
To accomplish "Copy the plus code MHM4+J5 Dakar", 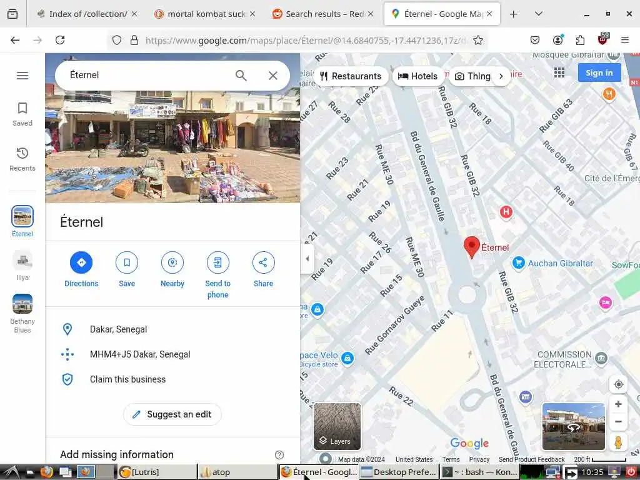I will (172, 354).
